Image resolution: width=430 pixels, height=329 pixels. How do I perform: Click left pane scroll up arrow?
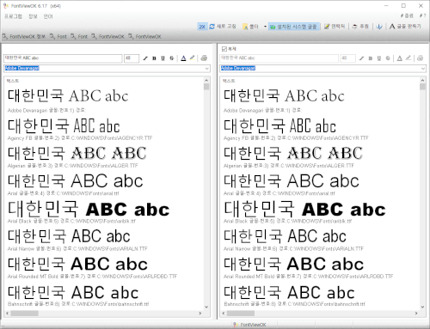tap(206, 80)
